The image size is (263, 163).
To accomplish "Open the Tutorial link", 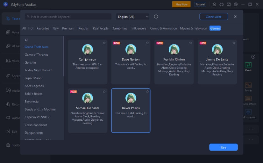I will (200, 4).
